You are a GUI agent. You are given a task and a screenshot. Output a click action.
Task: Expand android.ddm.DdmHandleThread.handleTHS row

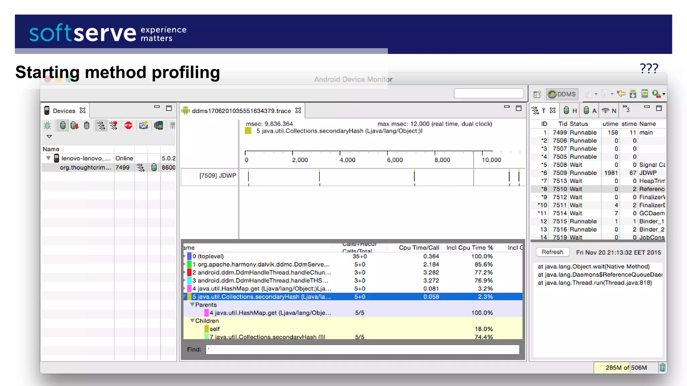[x=185, y=280]
